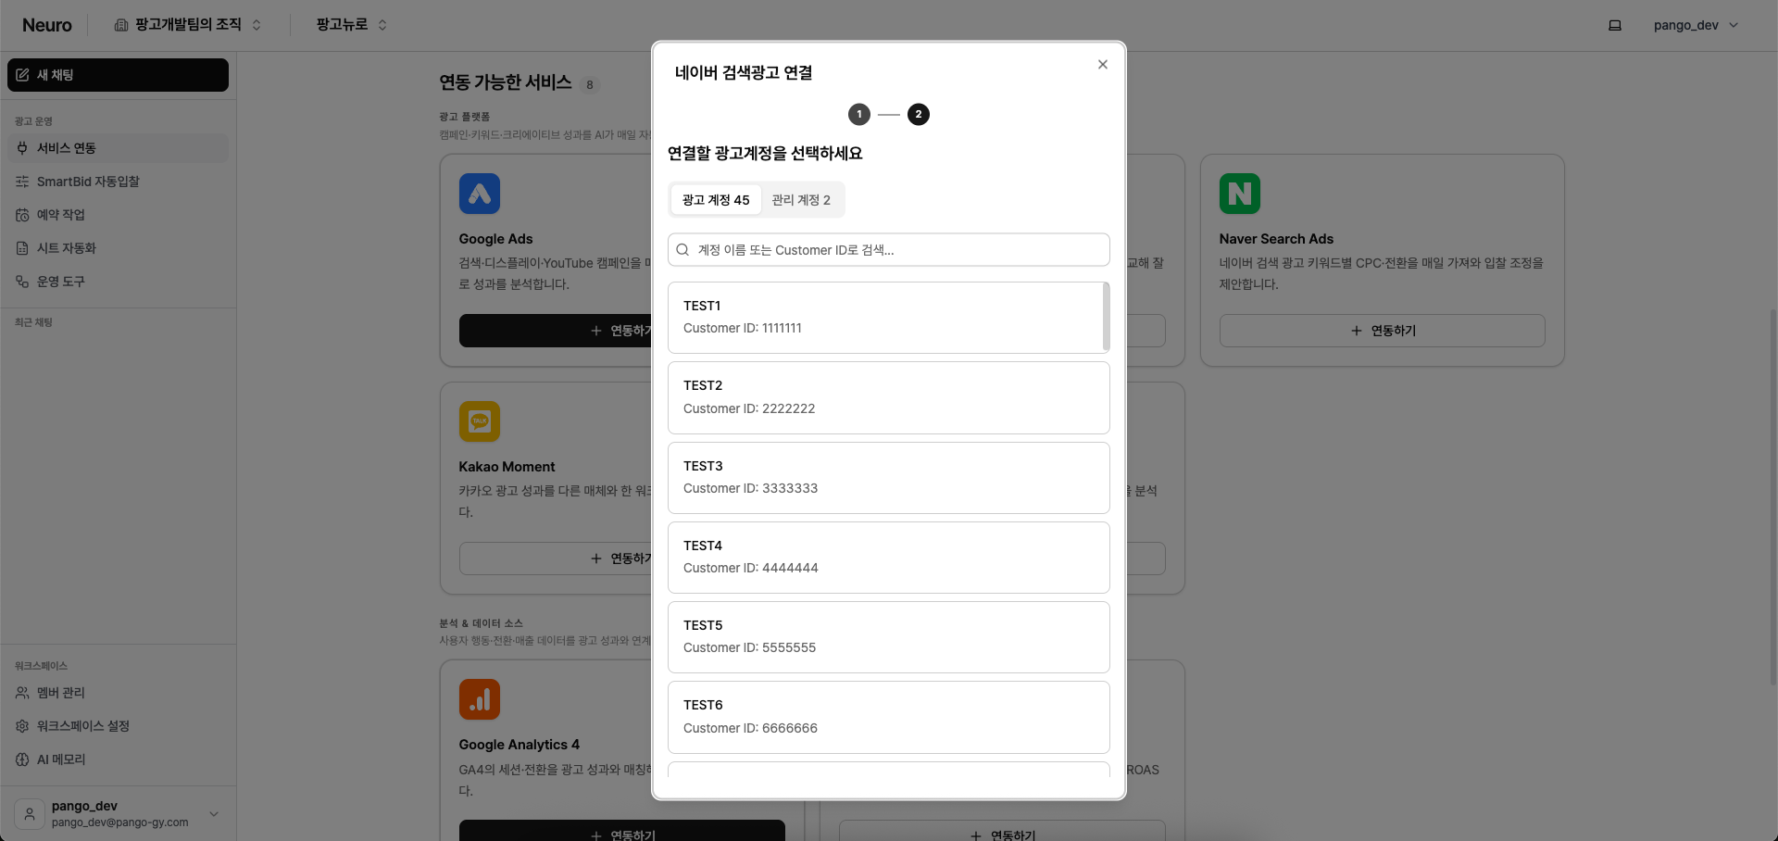Click the Google Ads logo icon
This screenshot has height=841, width=1778.
tap(480, 194)
